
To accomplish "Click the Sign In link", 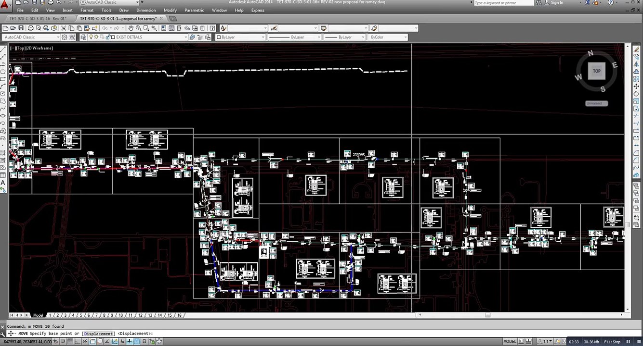I will (557, 3).
